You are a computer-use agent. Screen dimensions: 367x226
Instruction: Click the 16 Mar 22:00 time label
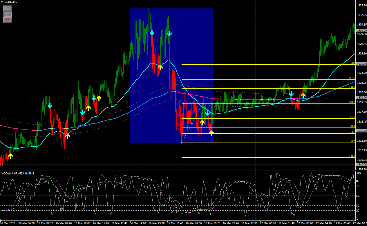pyautogui.click(x=250, y=223)
